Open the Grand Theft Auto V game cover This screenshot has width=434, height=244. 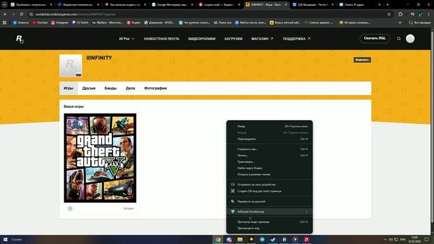100,158
